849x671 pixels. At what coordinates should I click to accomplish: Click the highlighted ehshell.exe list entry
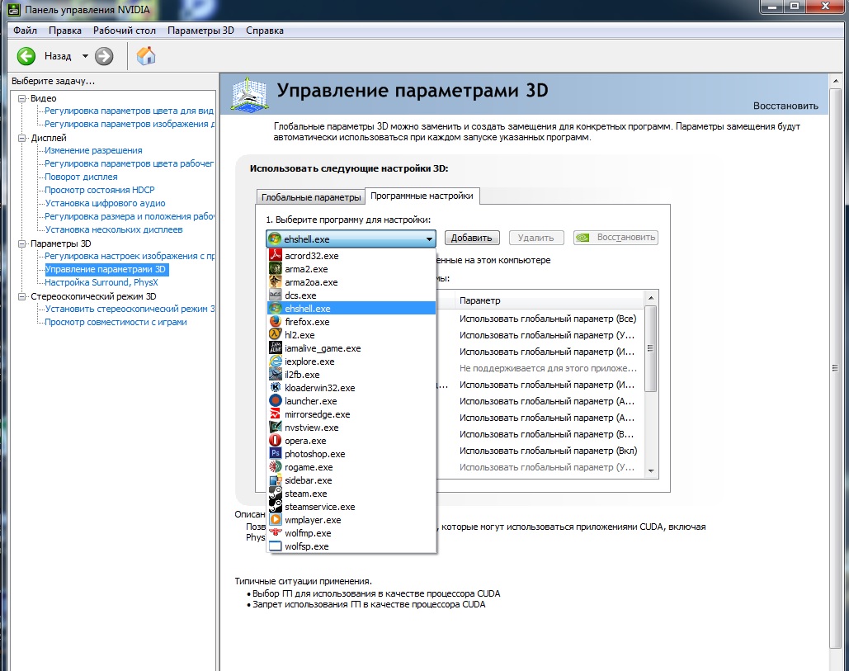coord(351,309)
